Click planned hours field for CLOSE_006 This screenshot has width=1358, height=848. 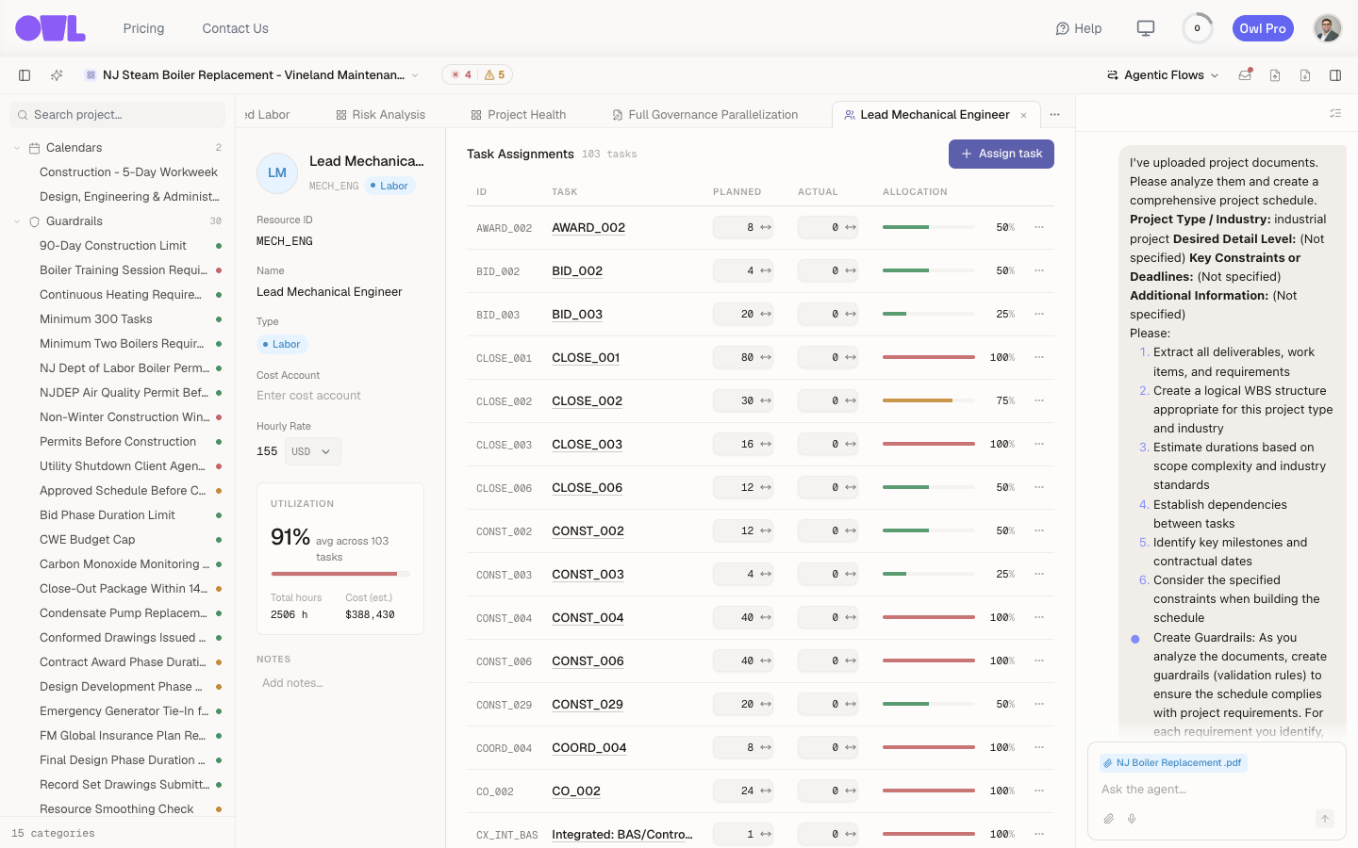[743, 487]
